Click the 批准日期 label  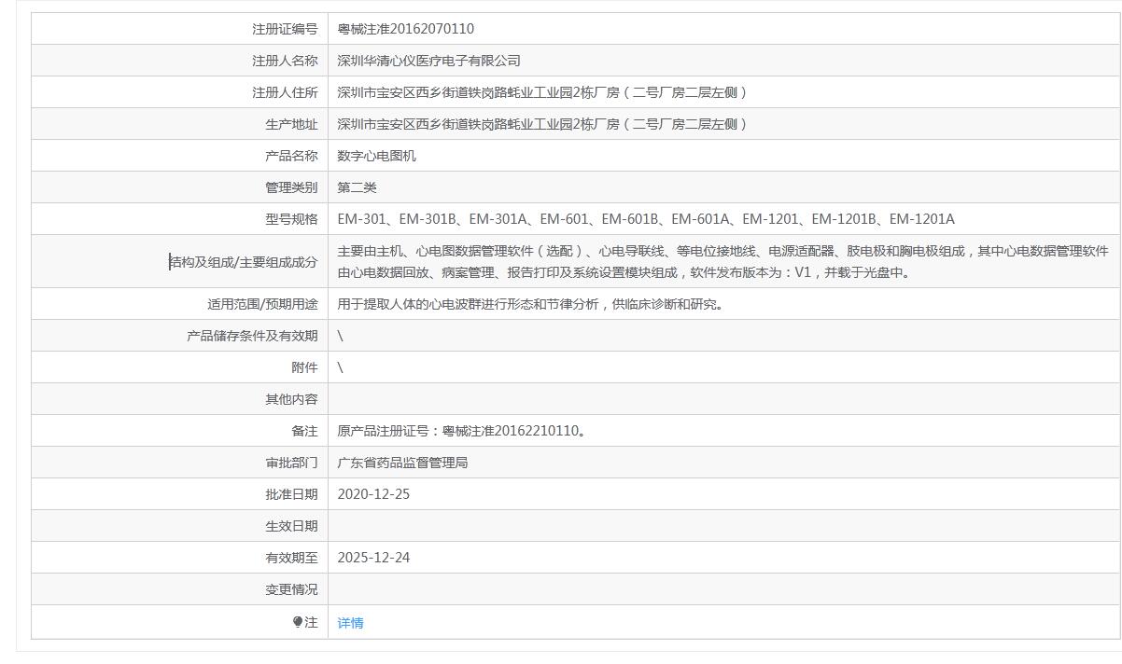(291, 494)
